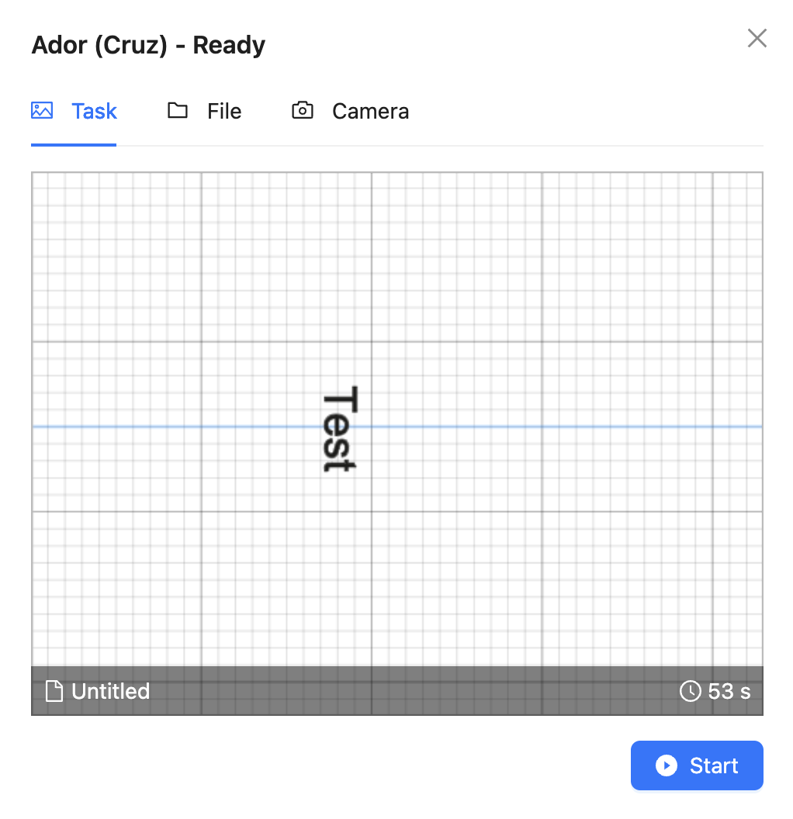Screen dimensions: 793x819
Task: Click the document icon beside Untitled
Action: [x=54, y=691]
